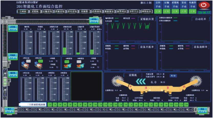Click the 工作面闭锁回路 label field
Image resolution: width=213 pixels, height=118 pixels.
coord(33,104)
